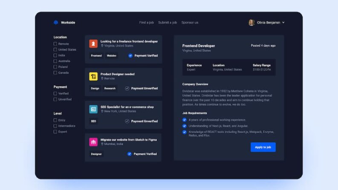This screenshot has width=338, height=190.
Task: Click the Workside brand name
Action: 68,23
